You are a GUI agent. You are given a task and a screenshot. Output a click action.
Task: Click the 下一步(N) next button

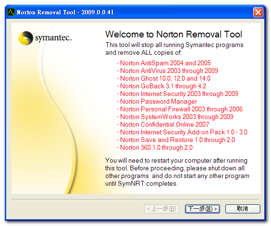[x=202, y=209]
